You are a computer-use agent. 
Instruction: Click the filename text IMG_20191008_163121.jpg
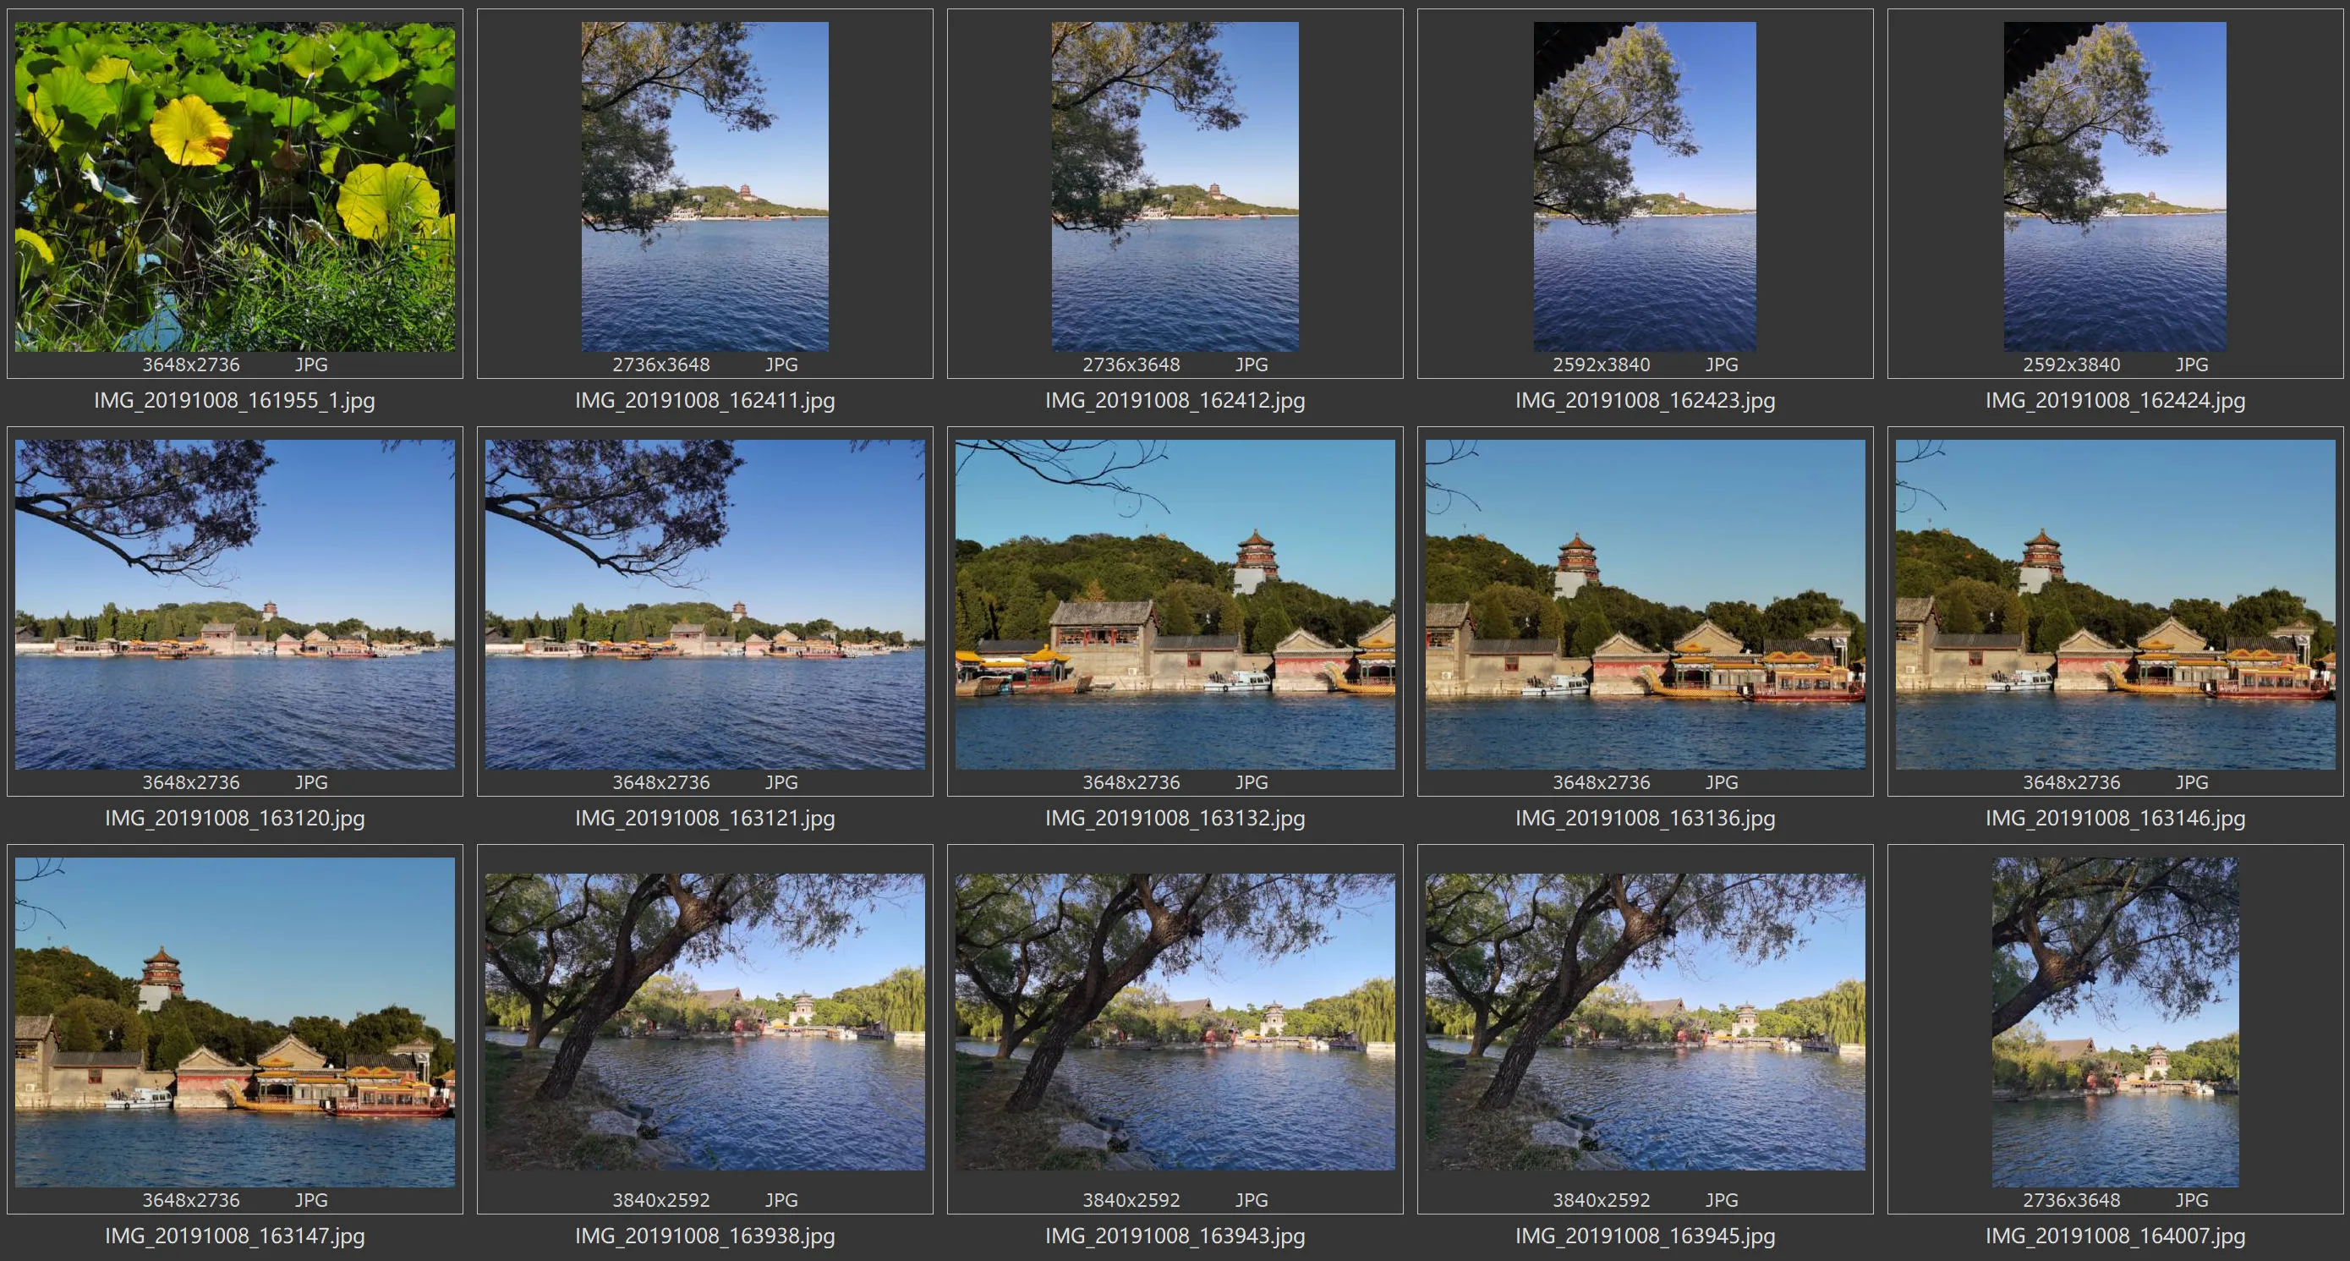pyautogui.click(x=705, y=819)
